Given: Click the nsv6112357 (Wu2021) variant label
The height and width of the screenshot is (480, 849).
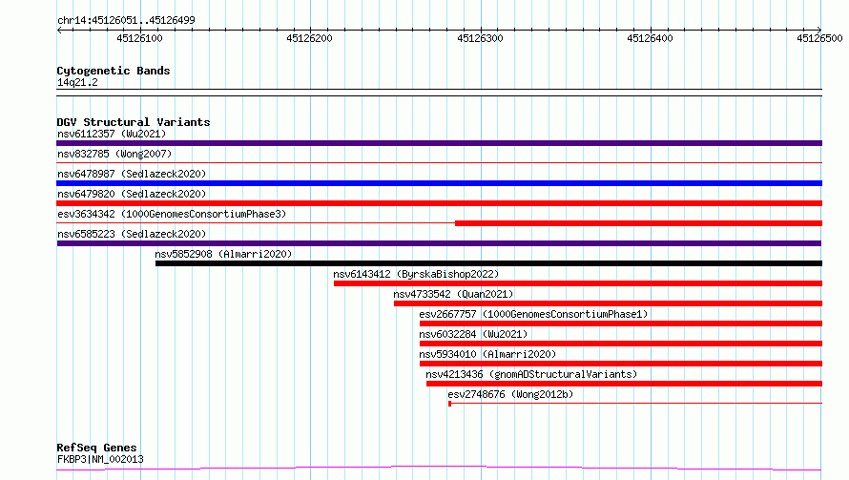Looking at the screenshot, I should 112,134.
